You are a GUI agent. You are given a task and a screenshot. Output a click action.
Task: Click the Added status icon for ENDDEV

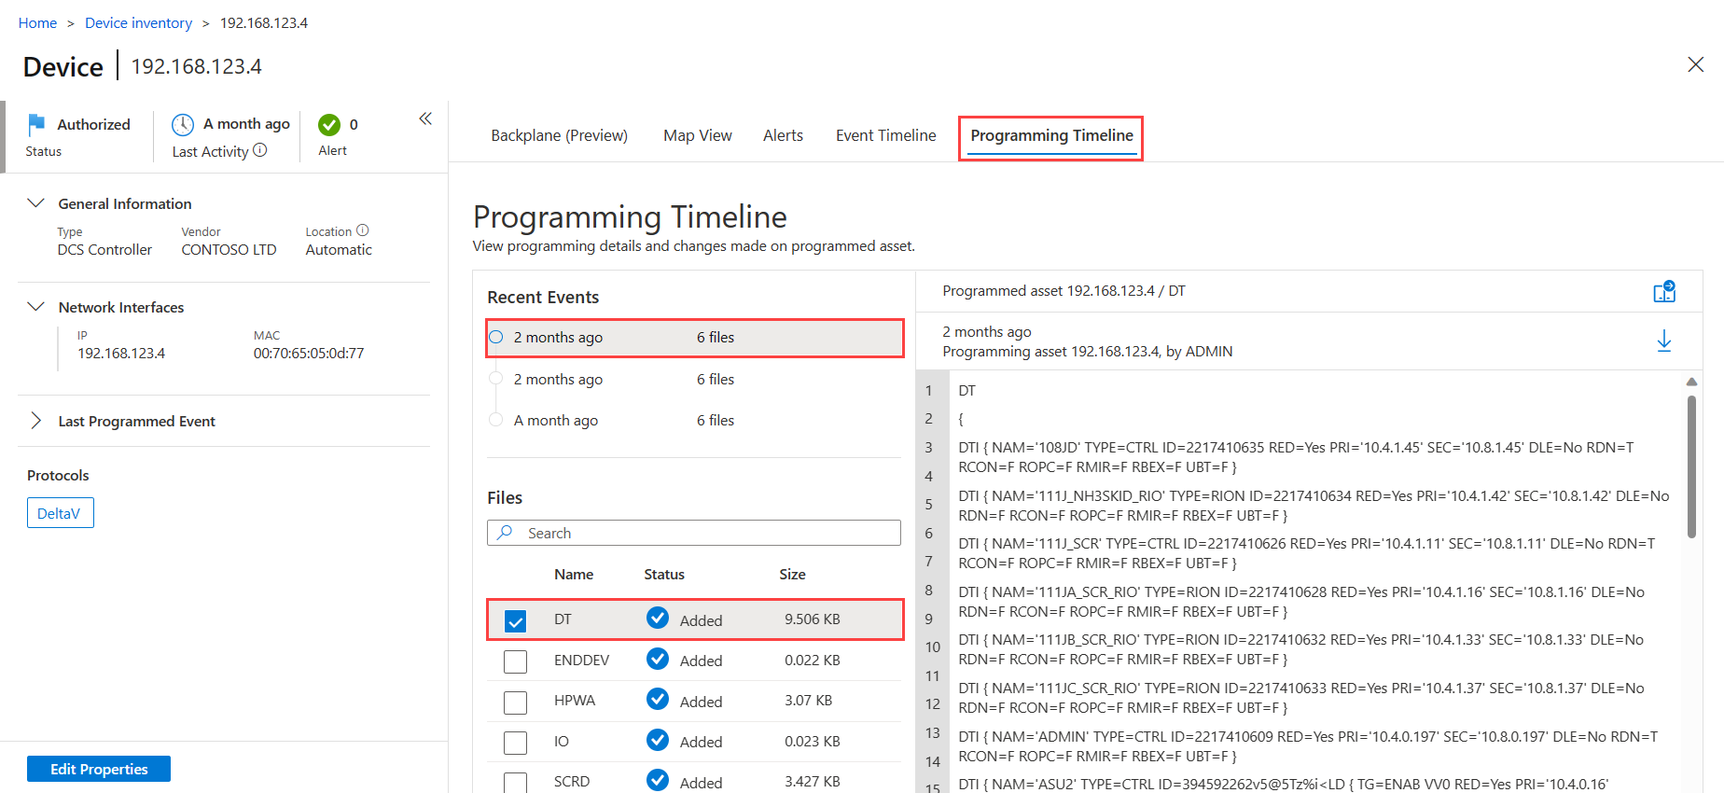658,659
